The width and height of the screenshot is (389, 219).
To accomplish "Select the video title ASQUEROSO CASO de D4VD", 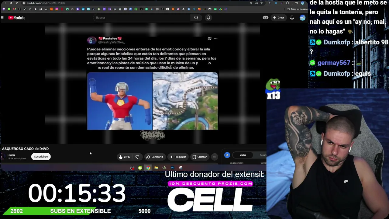I will point(25,149).
